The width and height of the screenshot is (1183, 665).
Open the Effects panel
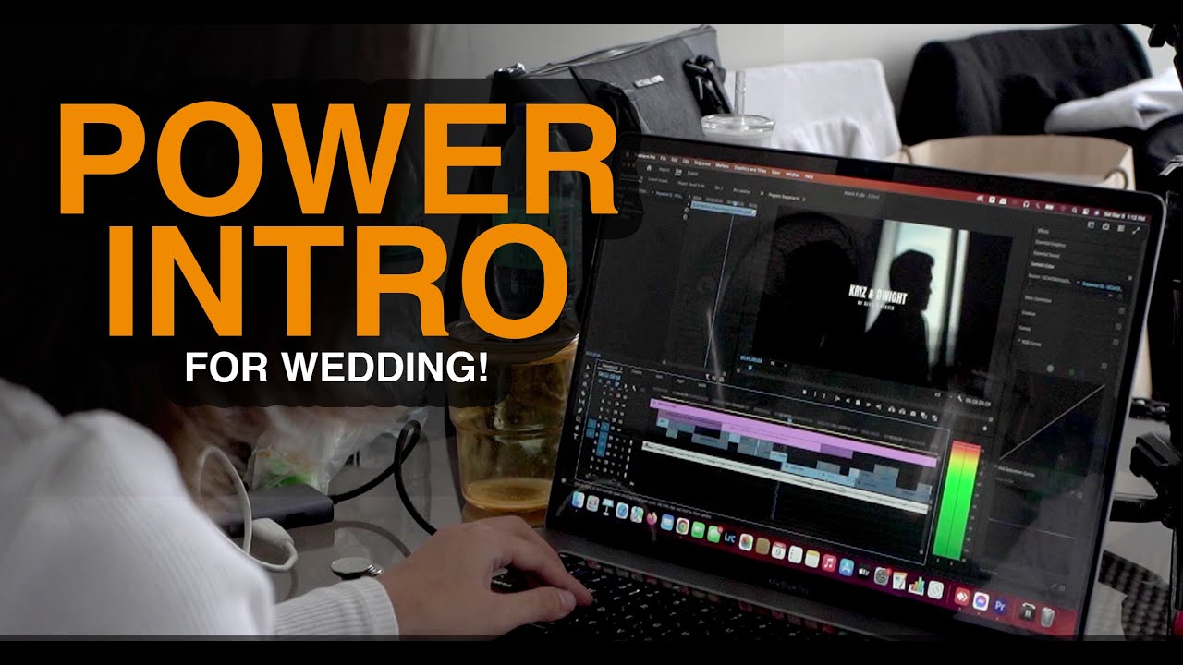[x=1043, y=231]
